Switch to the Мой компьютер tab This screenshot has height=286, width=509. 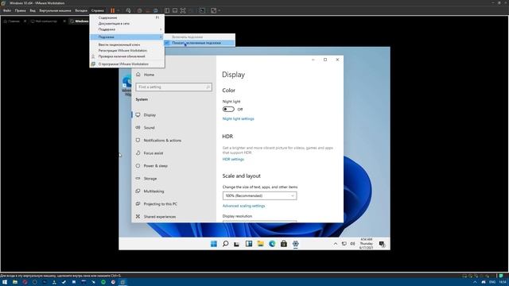(x=45, y=21)
